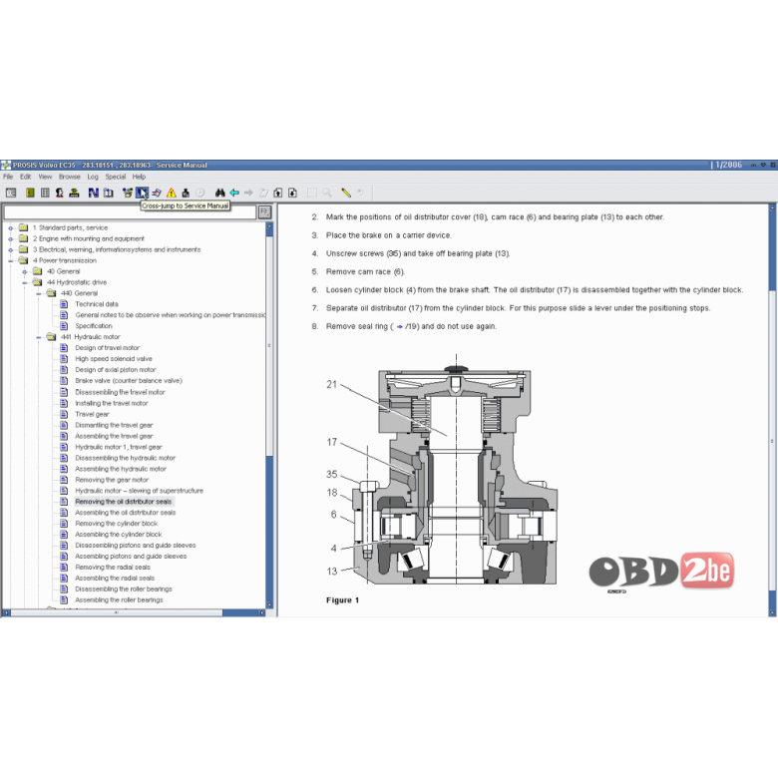The image size is (778, 778).
Task: Click the printer stamp toolbar icon
Action: pyautogui.click(x=75, y=193)
